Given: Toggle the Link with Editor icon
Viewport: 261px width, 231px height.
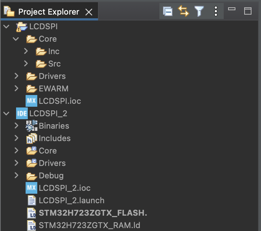Looking at the screenshot, I should pyautogui.click(x=183, y=11).
